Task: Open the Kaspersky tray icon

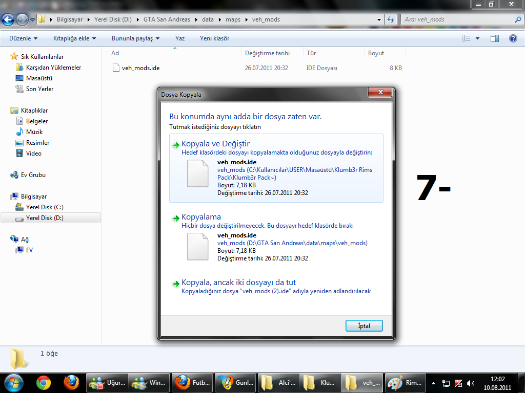Action: (458, 383)
